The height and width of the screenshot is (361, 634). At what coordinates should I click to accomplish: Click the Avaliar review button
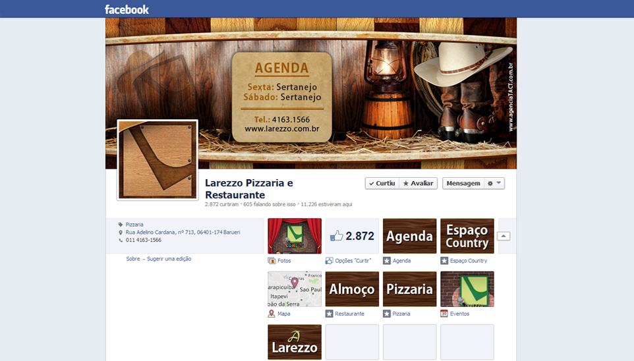pyautogui.click(x=418, y=183)
